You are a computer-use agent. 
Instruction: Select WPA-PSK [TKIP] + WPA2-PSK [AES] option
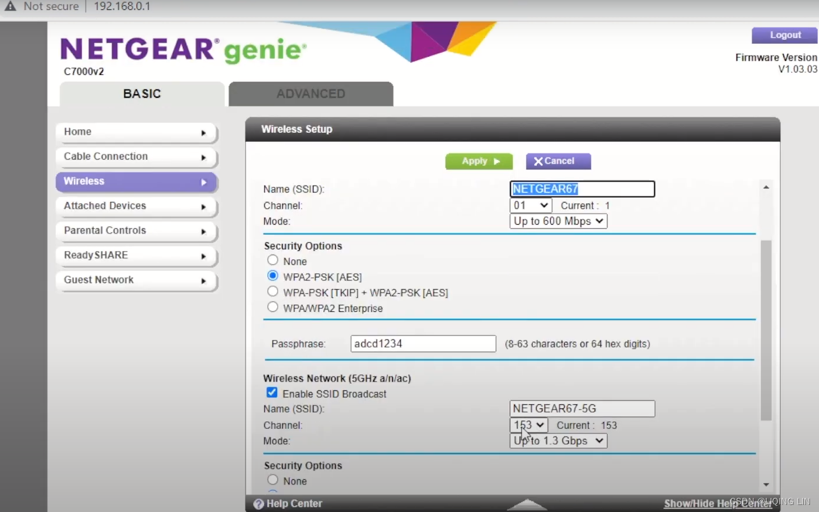[272, 291]
